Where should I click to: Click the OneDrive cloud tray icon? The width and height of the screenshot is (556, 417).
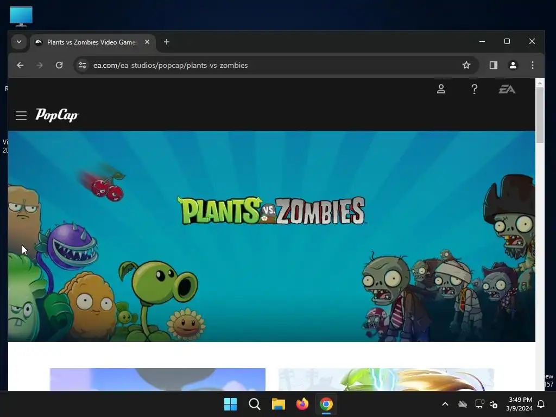(x=463, y=404)
